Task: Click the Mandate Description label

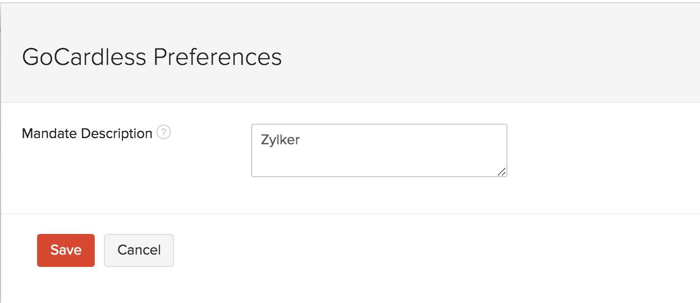Action: point(85,133)
